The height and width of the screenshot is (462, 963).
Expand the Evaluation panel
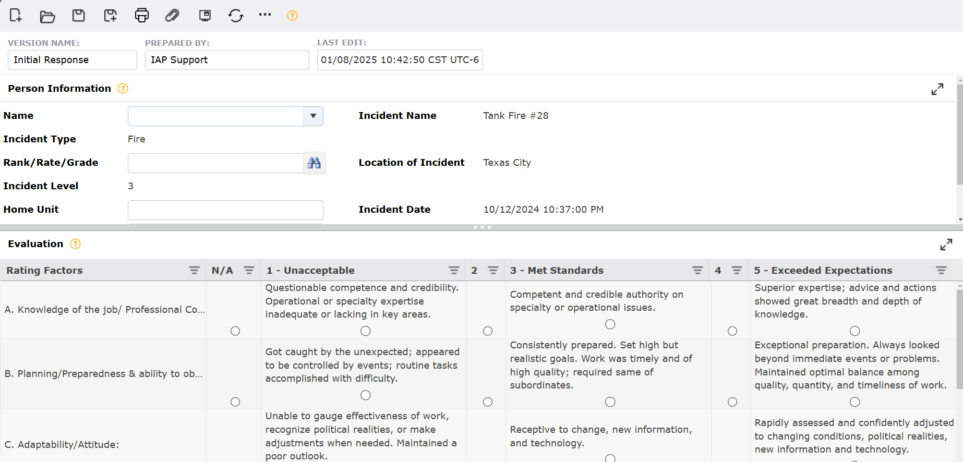[946, 245]
